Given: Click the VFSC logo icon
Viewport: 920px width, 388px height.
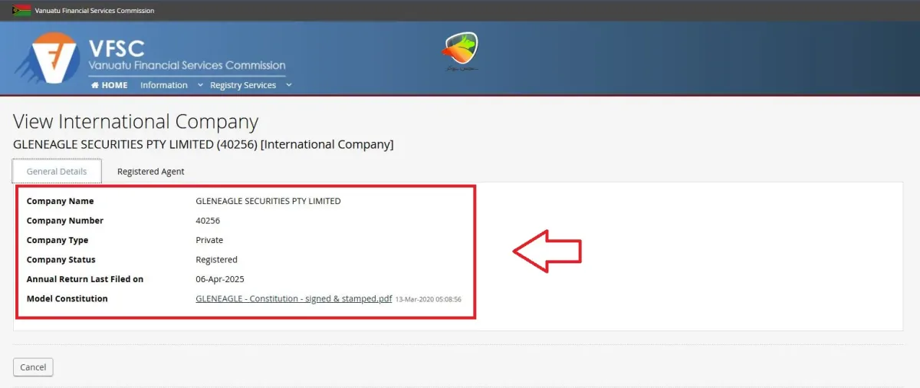Looking at the screenshot, I should (x=48, y=58).
